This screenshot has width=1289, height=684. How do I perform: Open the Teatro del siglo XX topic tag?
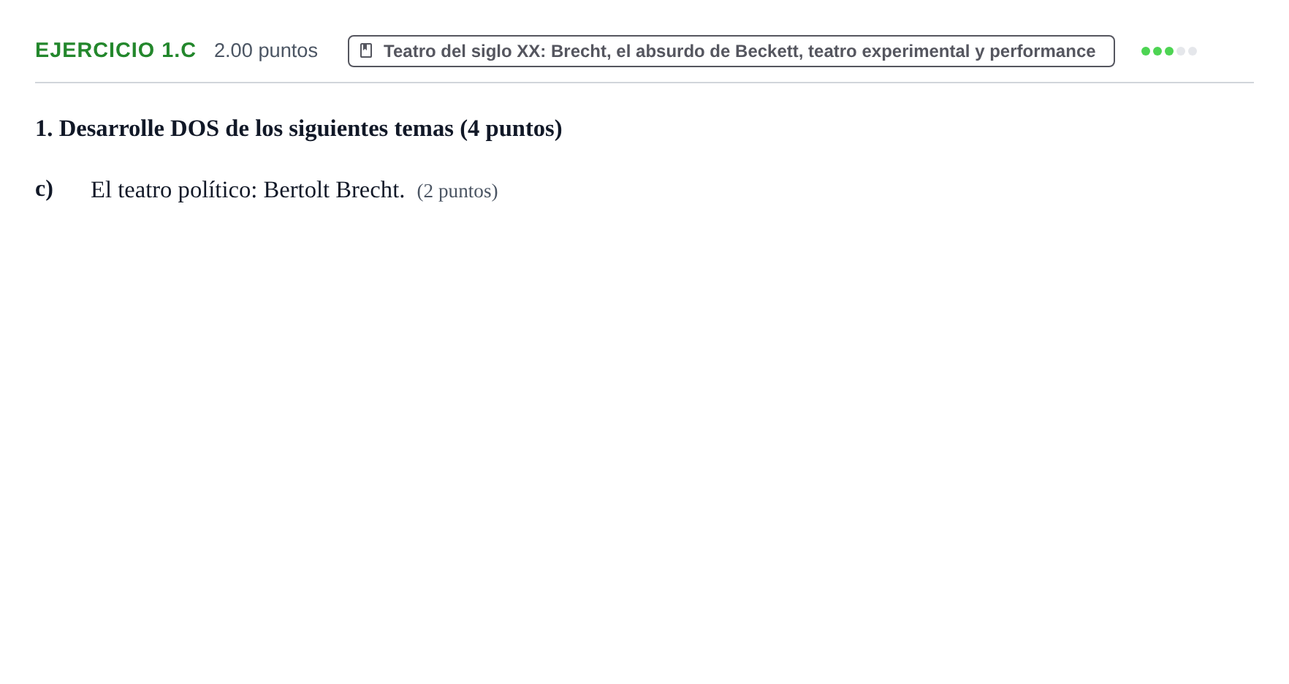click(731, 51)
